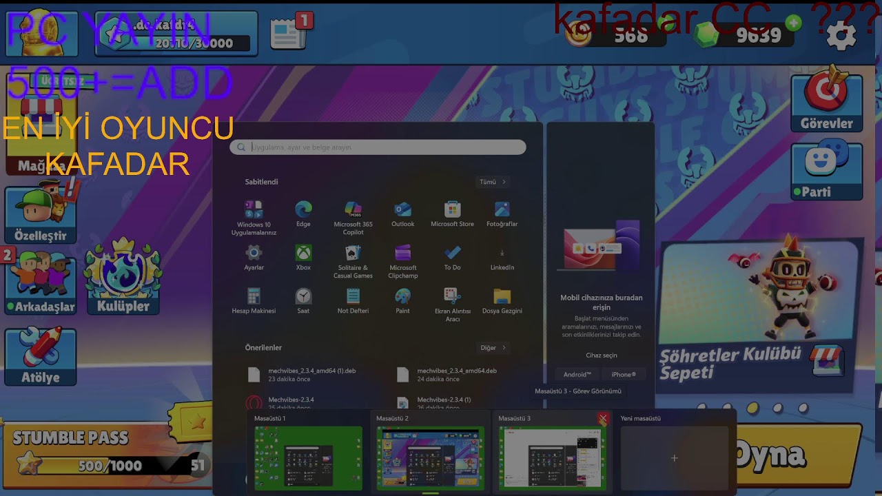This screenshot has height=496, width=882.
Task: Switch to Masaüstü 3 desktop thumbnail
Action: (x=552, y=458)
